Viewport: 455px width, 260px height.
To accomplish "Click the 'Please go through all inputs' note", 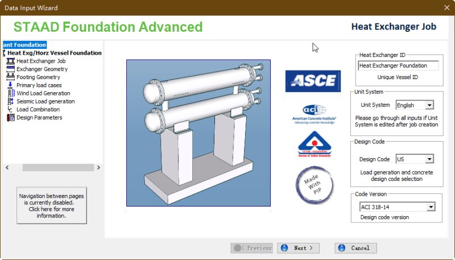I will (x=396, y=121).
